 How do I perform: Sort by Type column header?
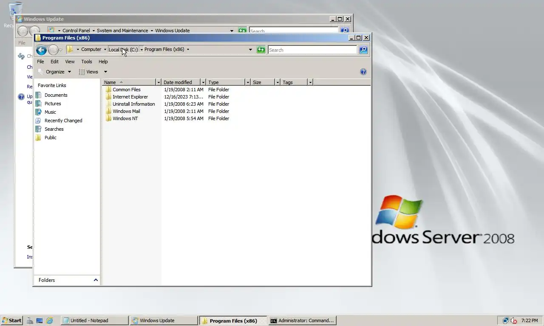tap(226, 82)
